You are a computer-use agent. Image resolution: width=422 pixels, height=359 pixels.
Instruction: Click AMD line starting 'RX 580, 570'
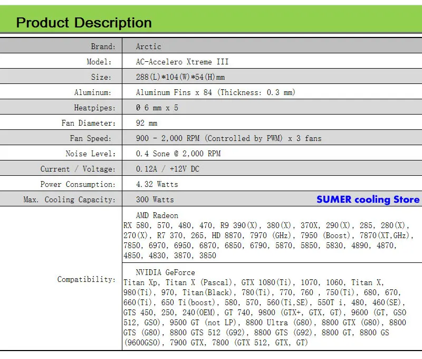coord(266,225)
